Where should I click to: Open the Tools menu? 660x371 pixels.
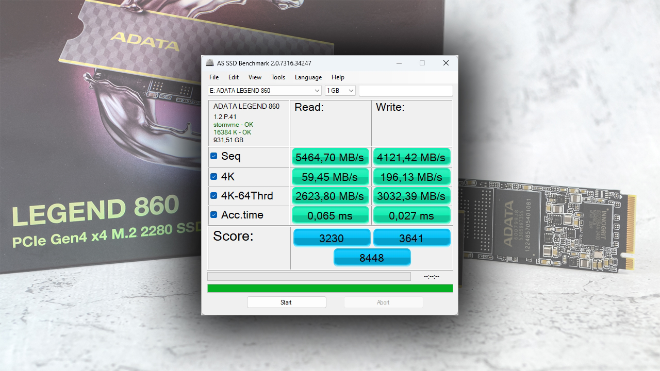[278, 77]
